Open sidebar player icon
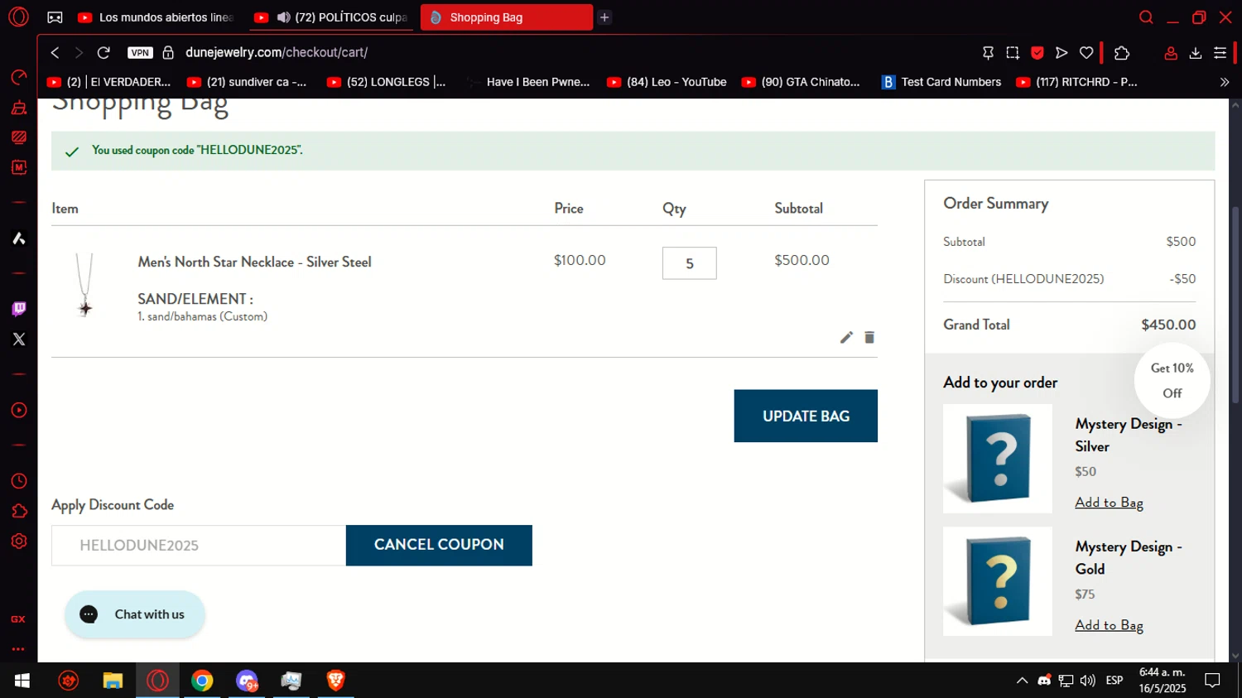 point(19,410)
